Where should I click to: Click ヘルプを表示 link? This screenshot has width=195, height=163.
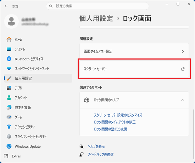[96, 146]
